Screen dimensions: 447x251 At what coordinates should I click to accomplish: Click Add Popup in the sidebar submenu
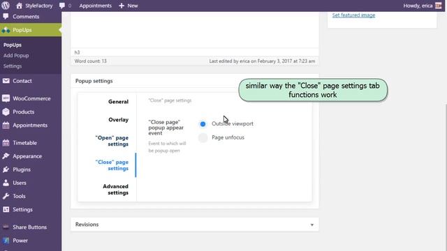point(16,56)
